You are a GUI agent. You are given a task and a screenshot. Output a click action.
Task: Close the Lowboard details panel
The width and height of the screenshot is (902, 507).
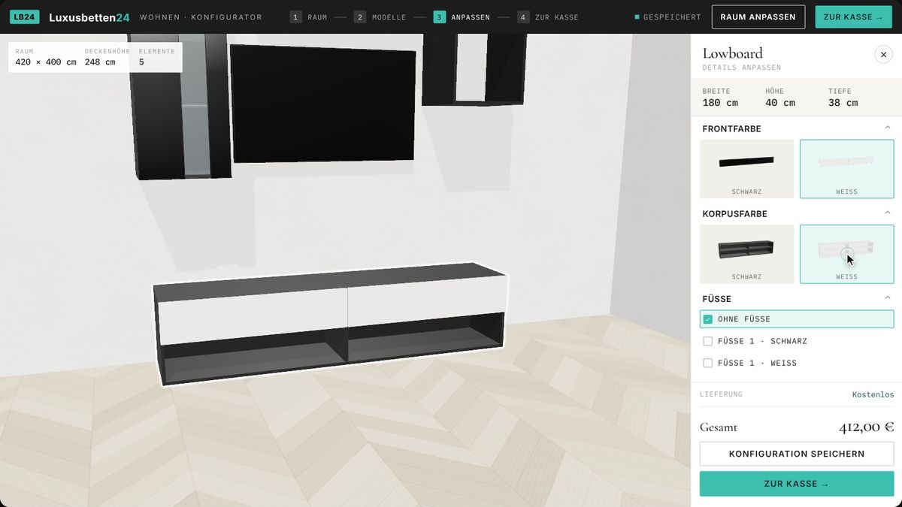tap(883, 54)
